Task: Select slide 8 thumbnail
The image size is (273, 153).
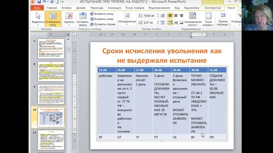Action: point(51,71)
